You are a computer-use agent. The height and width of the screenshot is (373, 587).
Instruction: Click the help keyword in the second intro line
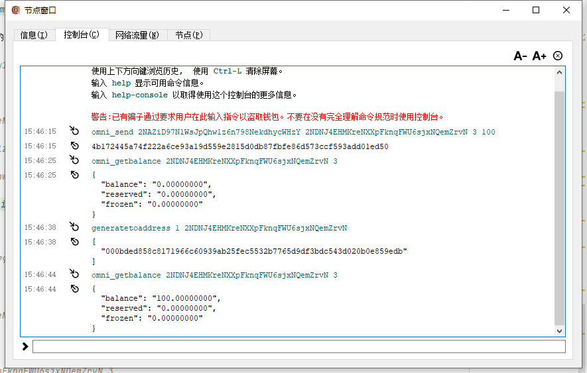[x=121, y=83]
